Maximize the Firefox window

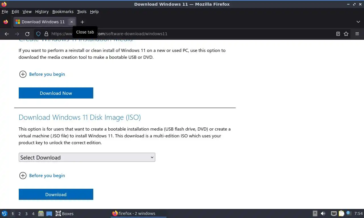[354, 4]
